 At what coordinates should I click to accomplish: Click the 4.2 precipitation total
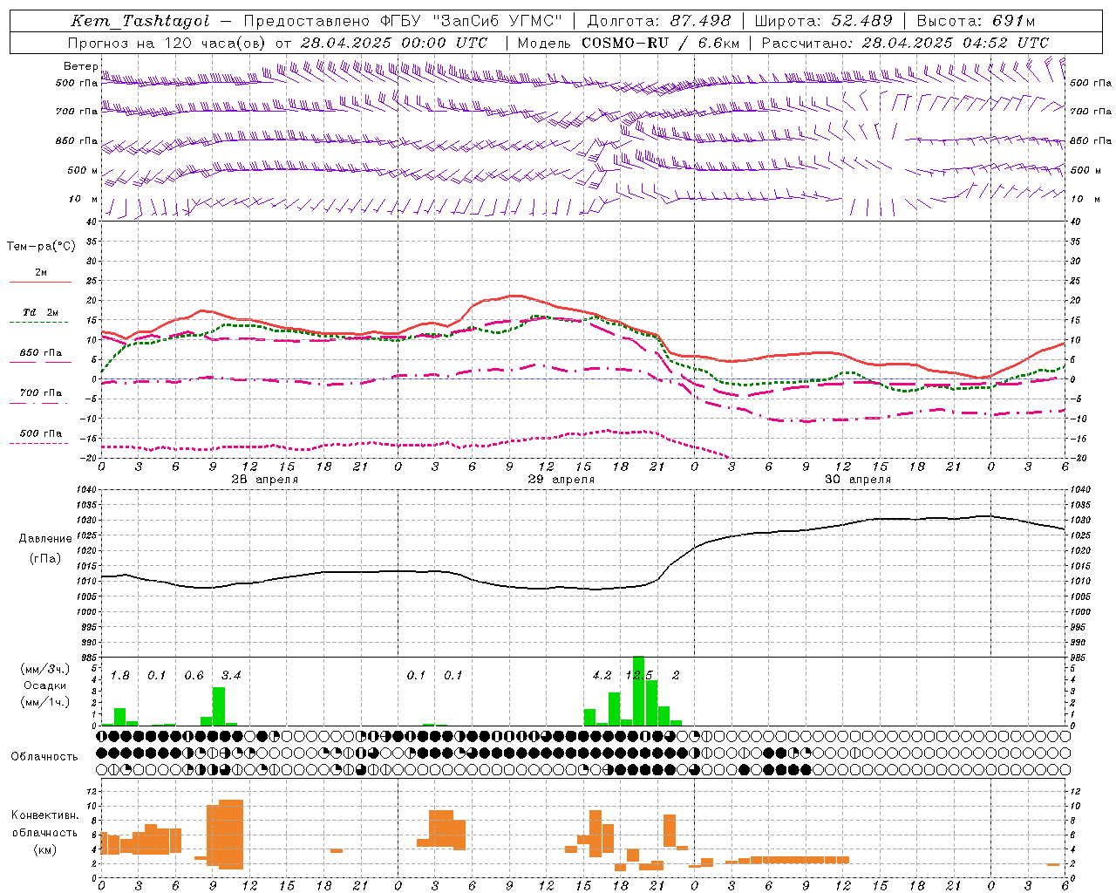602,675
